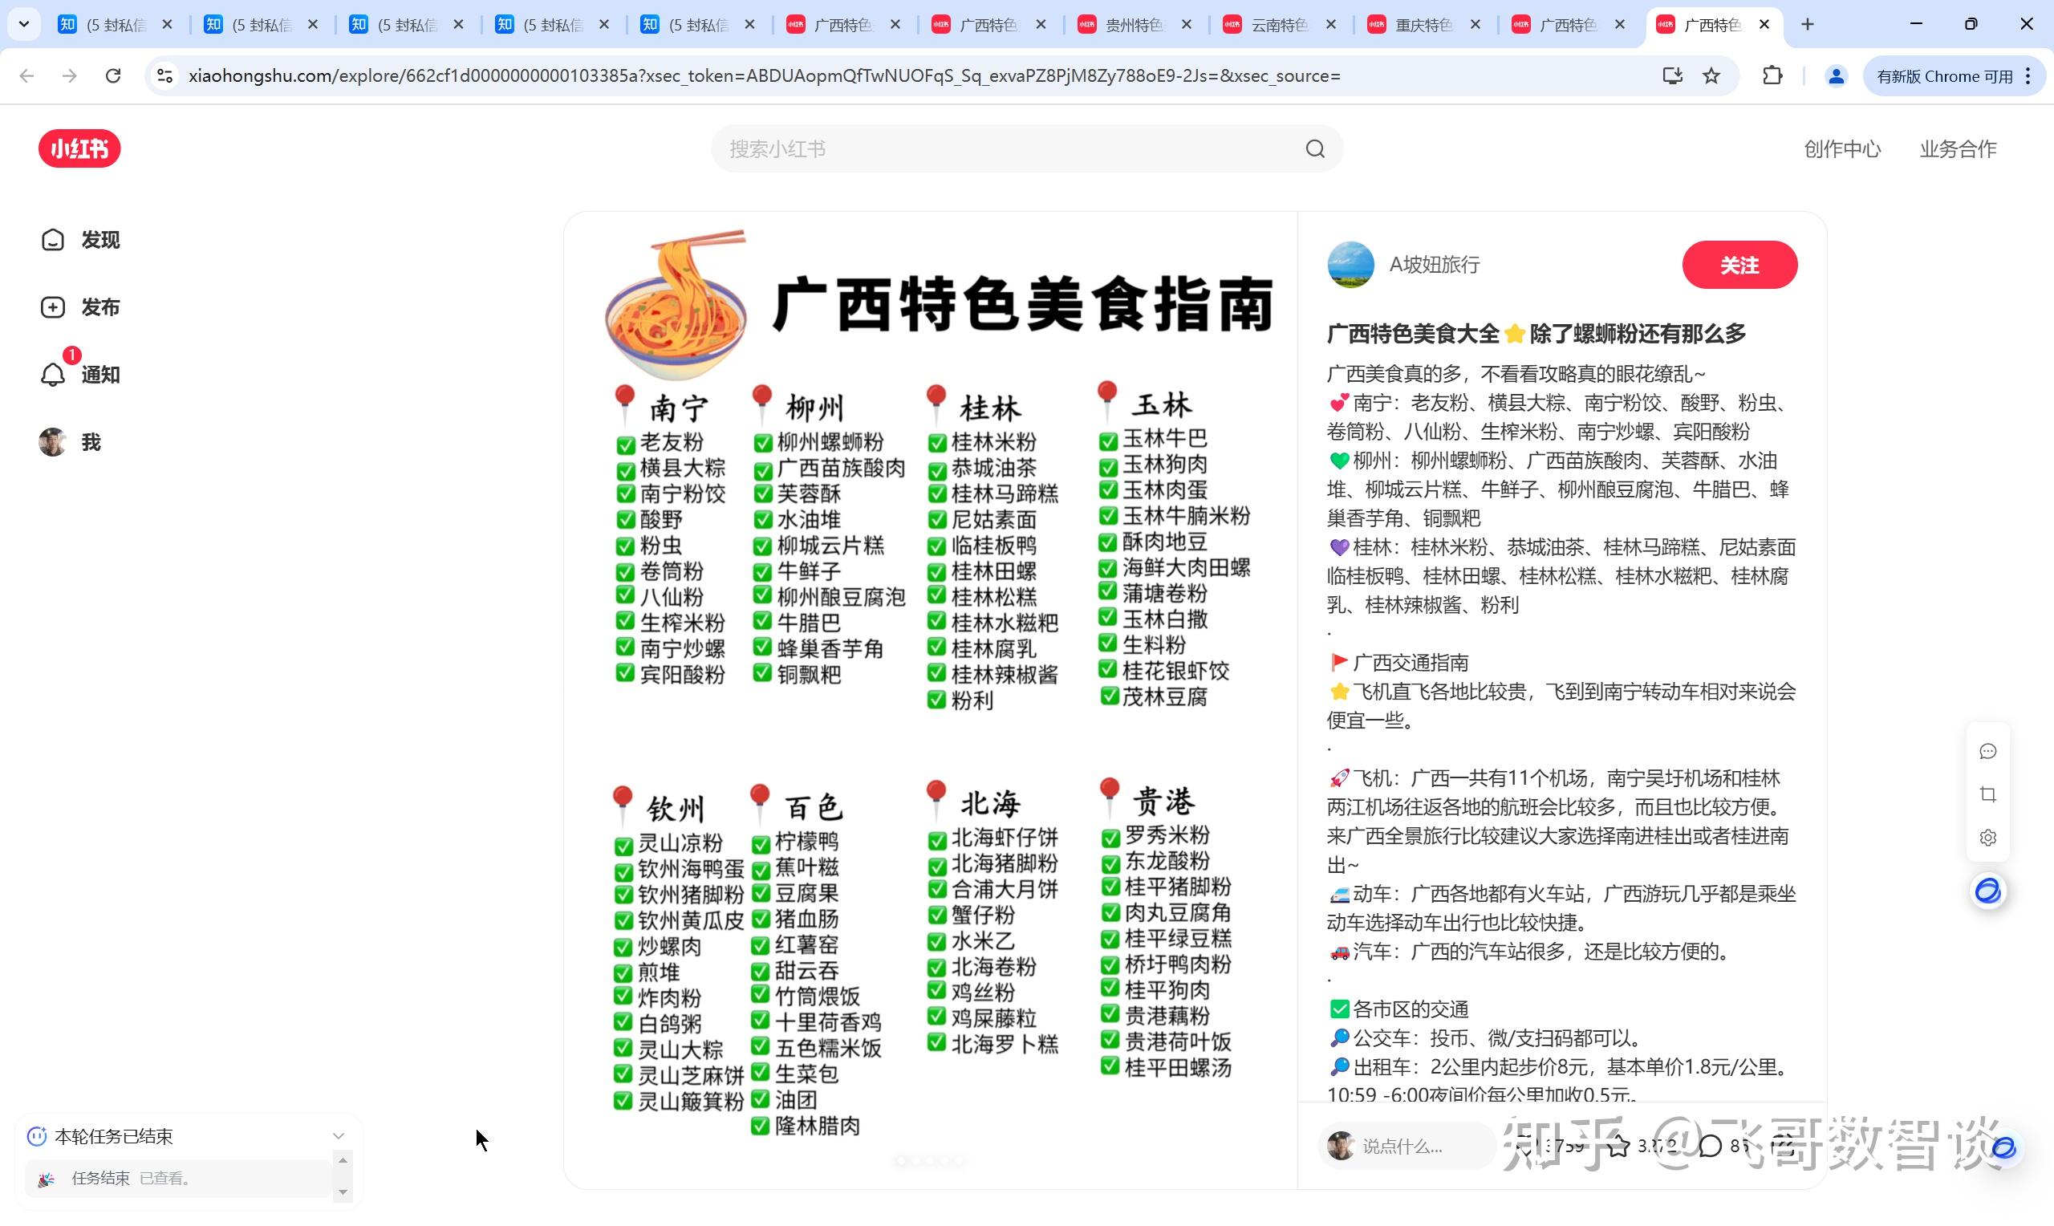Open the tab search dropdown arrow
The image size is (2054, 1226).
(x=24, y=24)
